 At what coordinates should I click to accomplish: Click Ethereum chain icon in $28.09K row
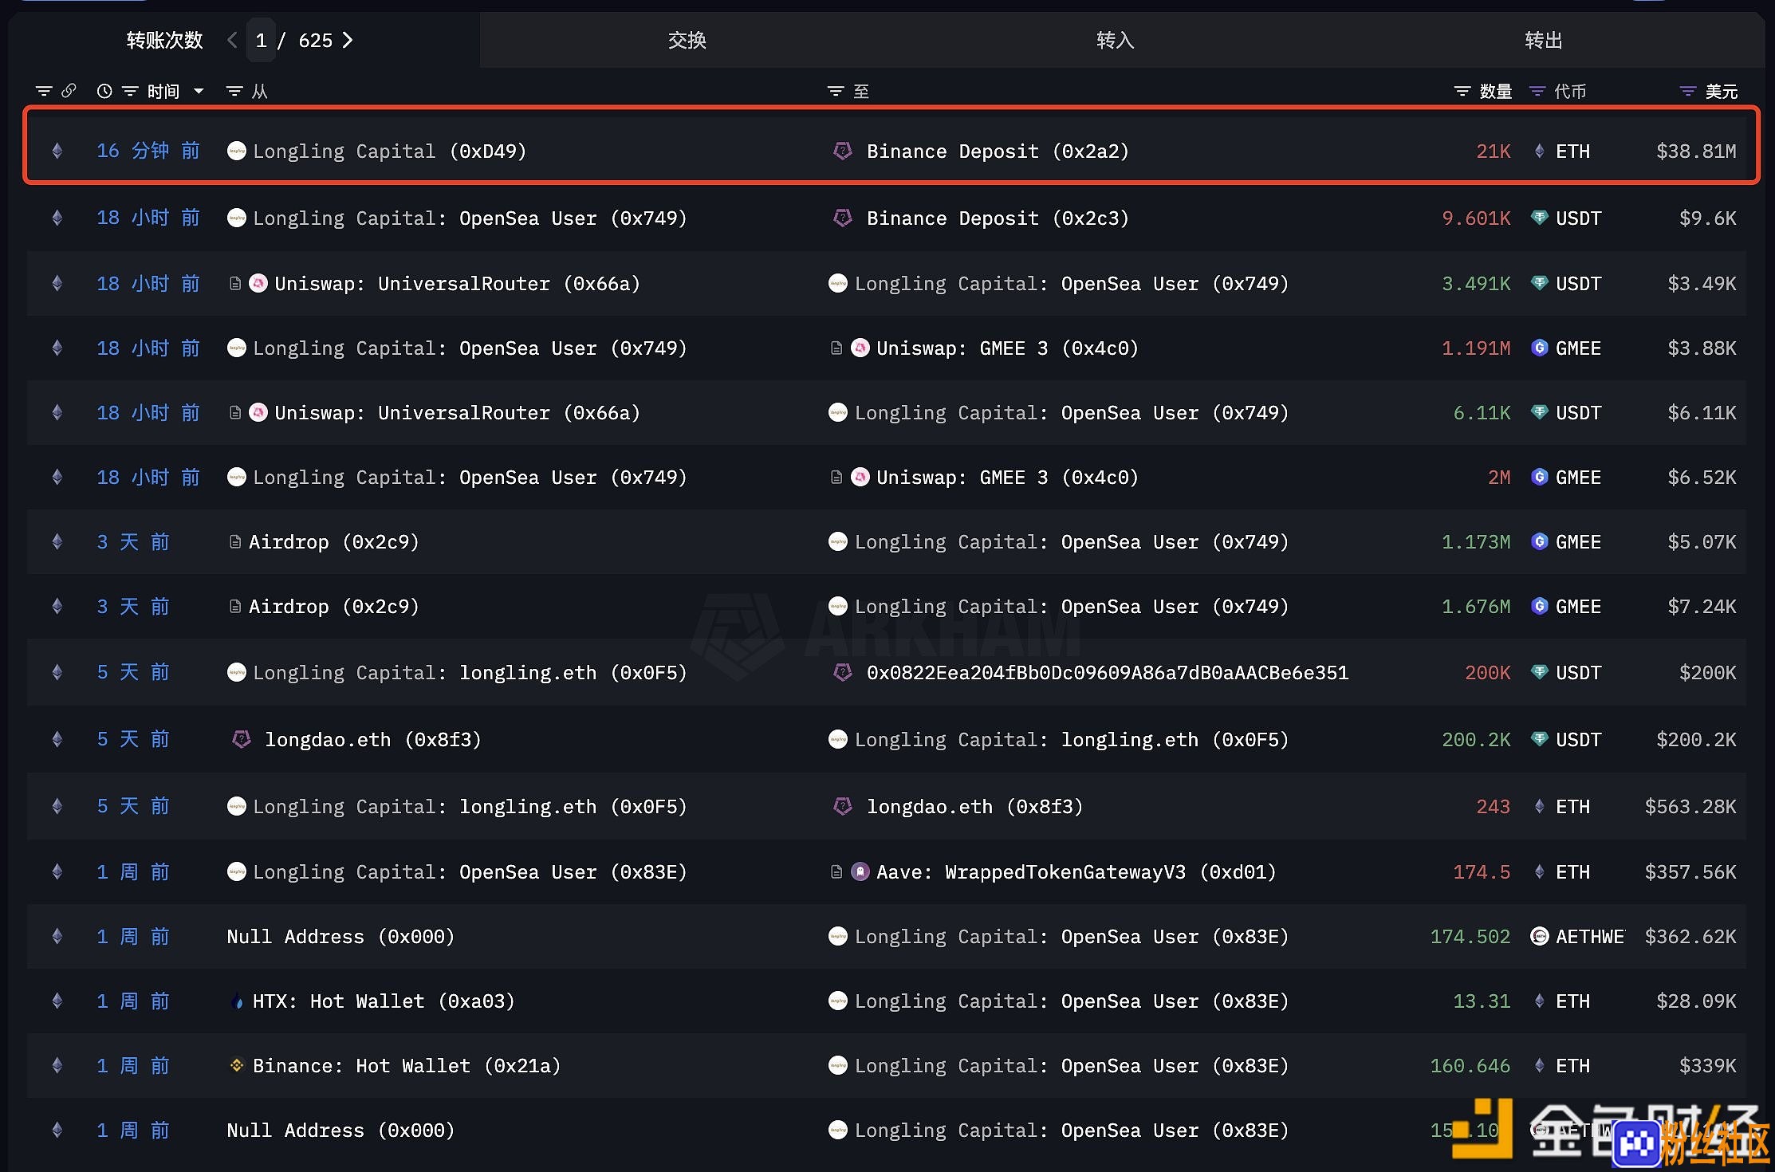click(57, 1001)
